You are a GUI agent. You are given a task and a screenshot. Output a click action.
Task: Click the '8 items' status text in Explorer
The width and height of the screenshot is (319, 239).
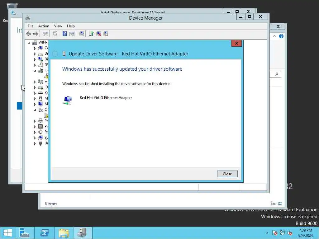pyautogui.click(x=51, y=204)
